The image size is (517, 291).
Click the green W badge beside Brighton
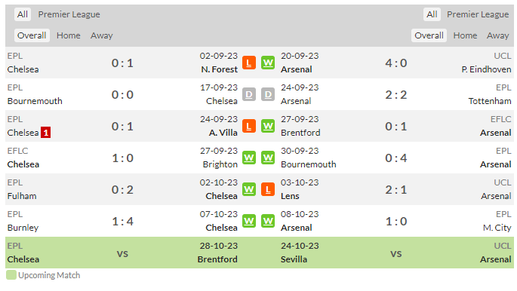249,158
